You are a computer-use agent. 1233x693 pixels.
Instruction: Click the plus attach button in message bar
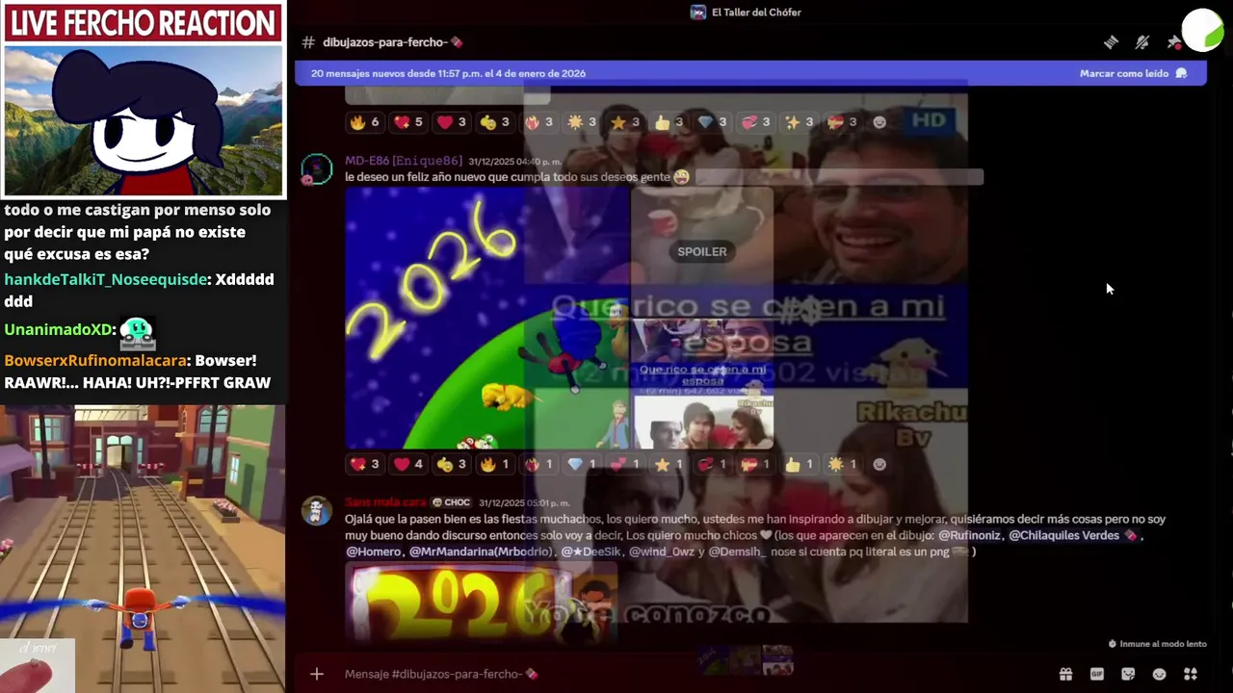point(317,674)
